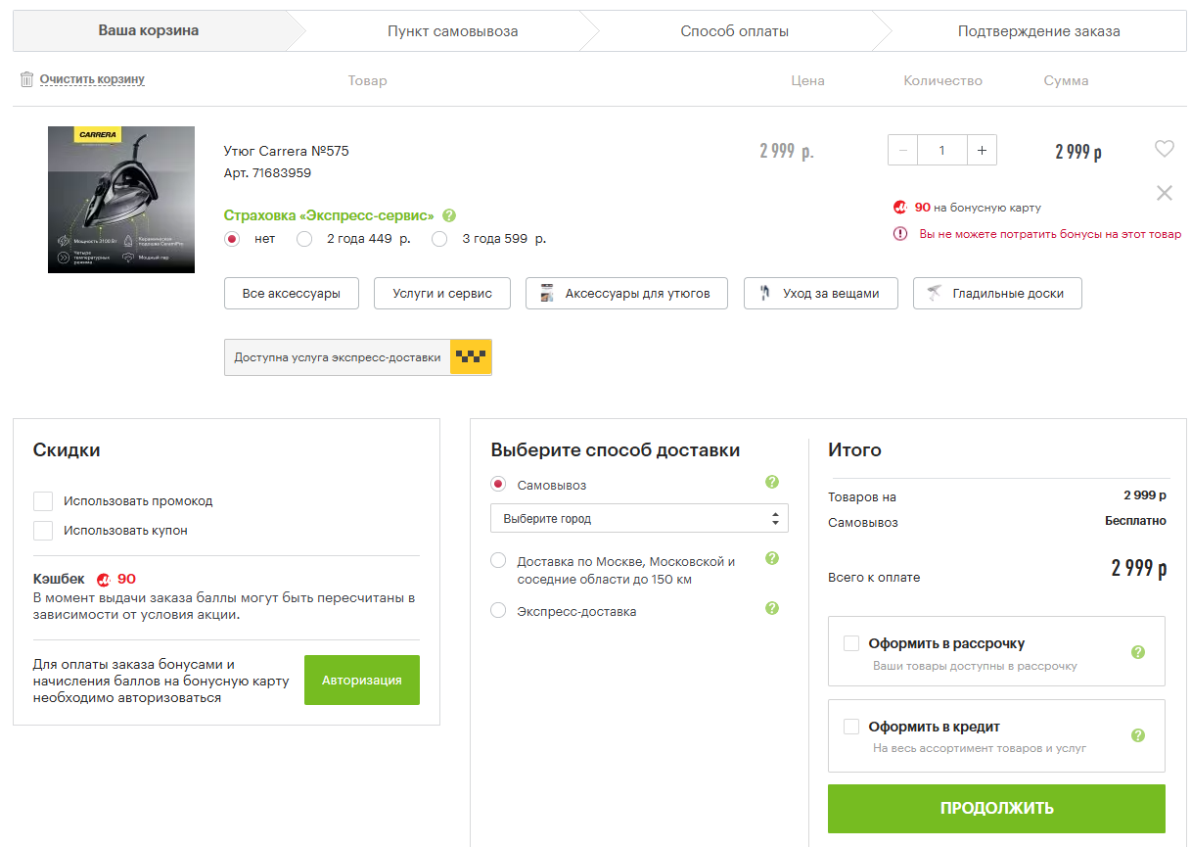Click the yellow taxi express-delivery icon
1191x847 pixels.
click(x=470, y=357)
